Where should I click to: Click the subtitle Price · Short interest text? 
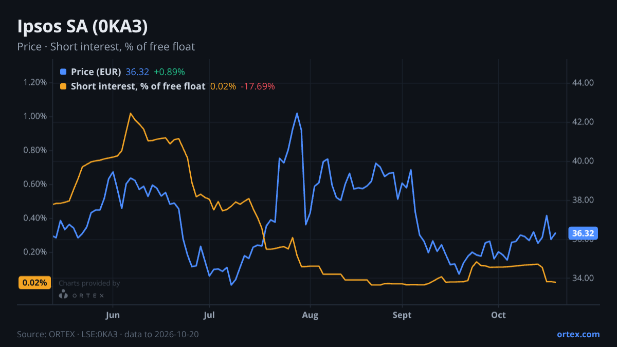coord(106,47)
